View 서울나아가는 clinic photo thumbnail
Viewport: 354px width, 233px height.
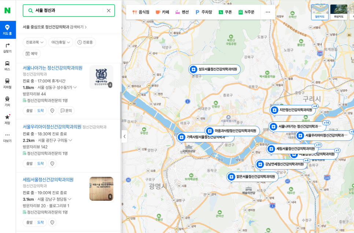(x=102, y=77)
